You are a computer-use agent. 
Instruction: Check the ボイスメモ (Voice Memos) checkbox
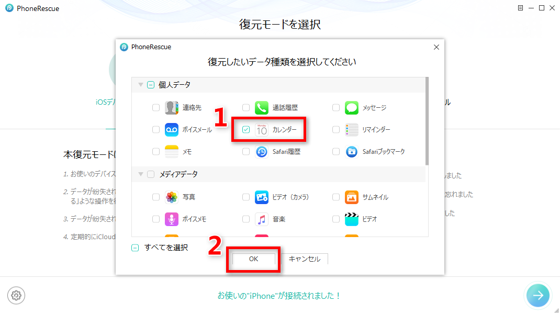[x=156, y=219]
